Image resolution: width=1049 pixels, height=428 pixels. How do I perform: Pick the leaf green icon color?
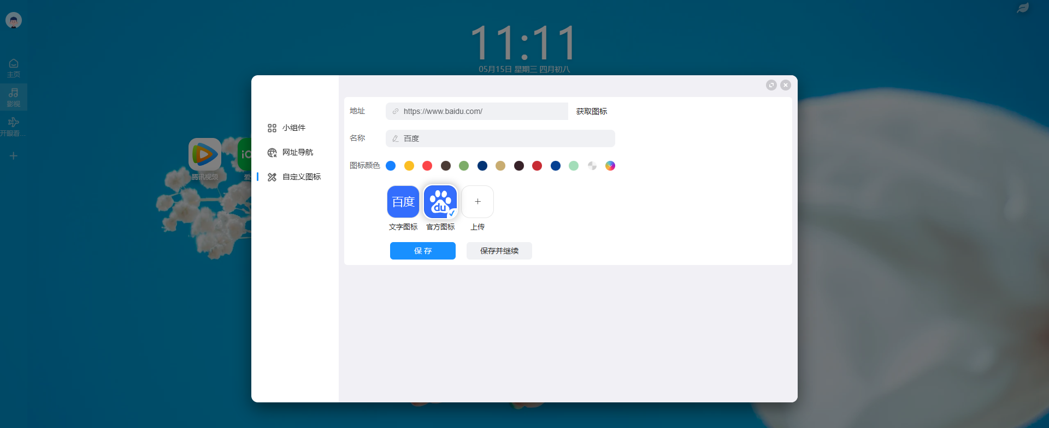pos(464,166)
